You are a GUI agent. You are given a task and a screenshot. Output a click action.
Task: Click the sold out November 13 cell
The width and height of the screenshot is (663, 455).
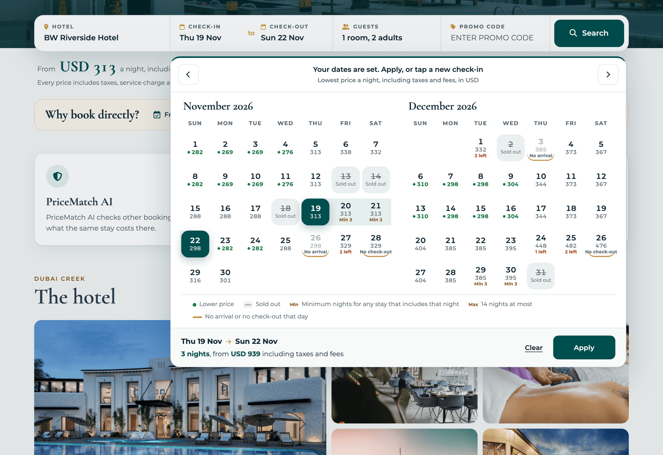346,180
